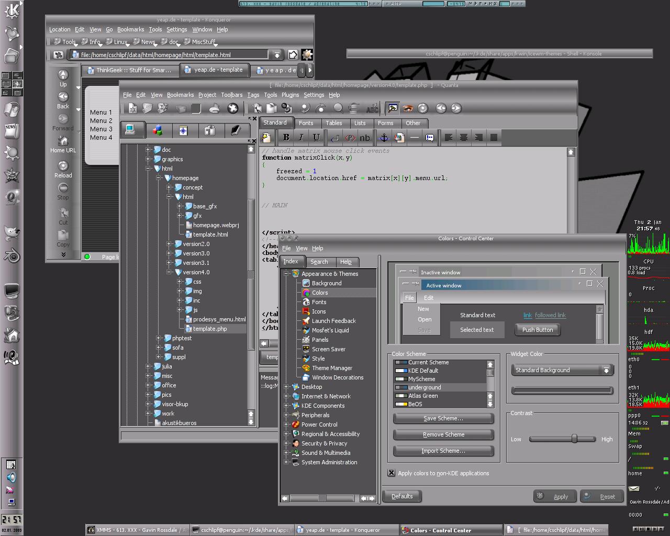Expand the version2.0 folder

pos(170,244)
